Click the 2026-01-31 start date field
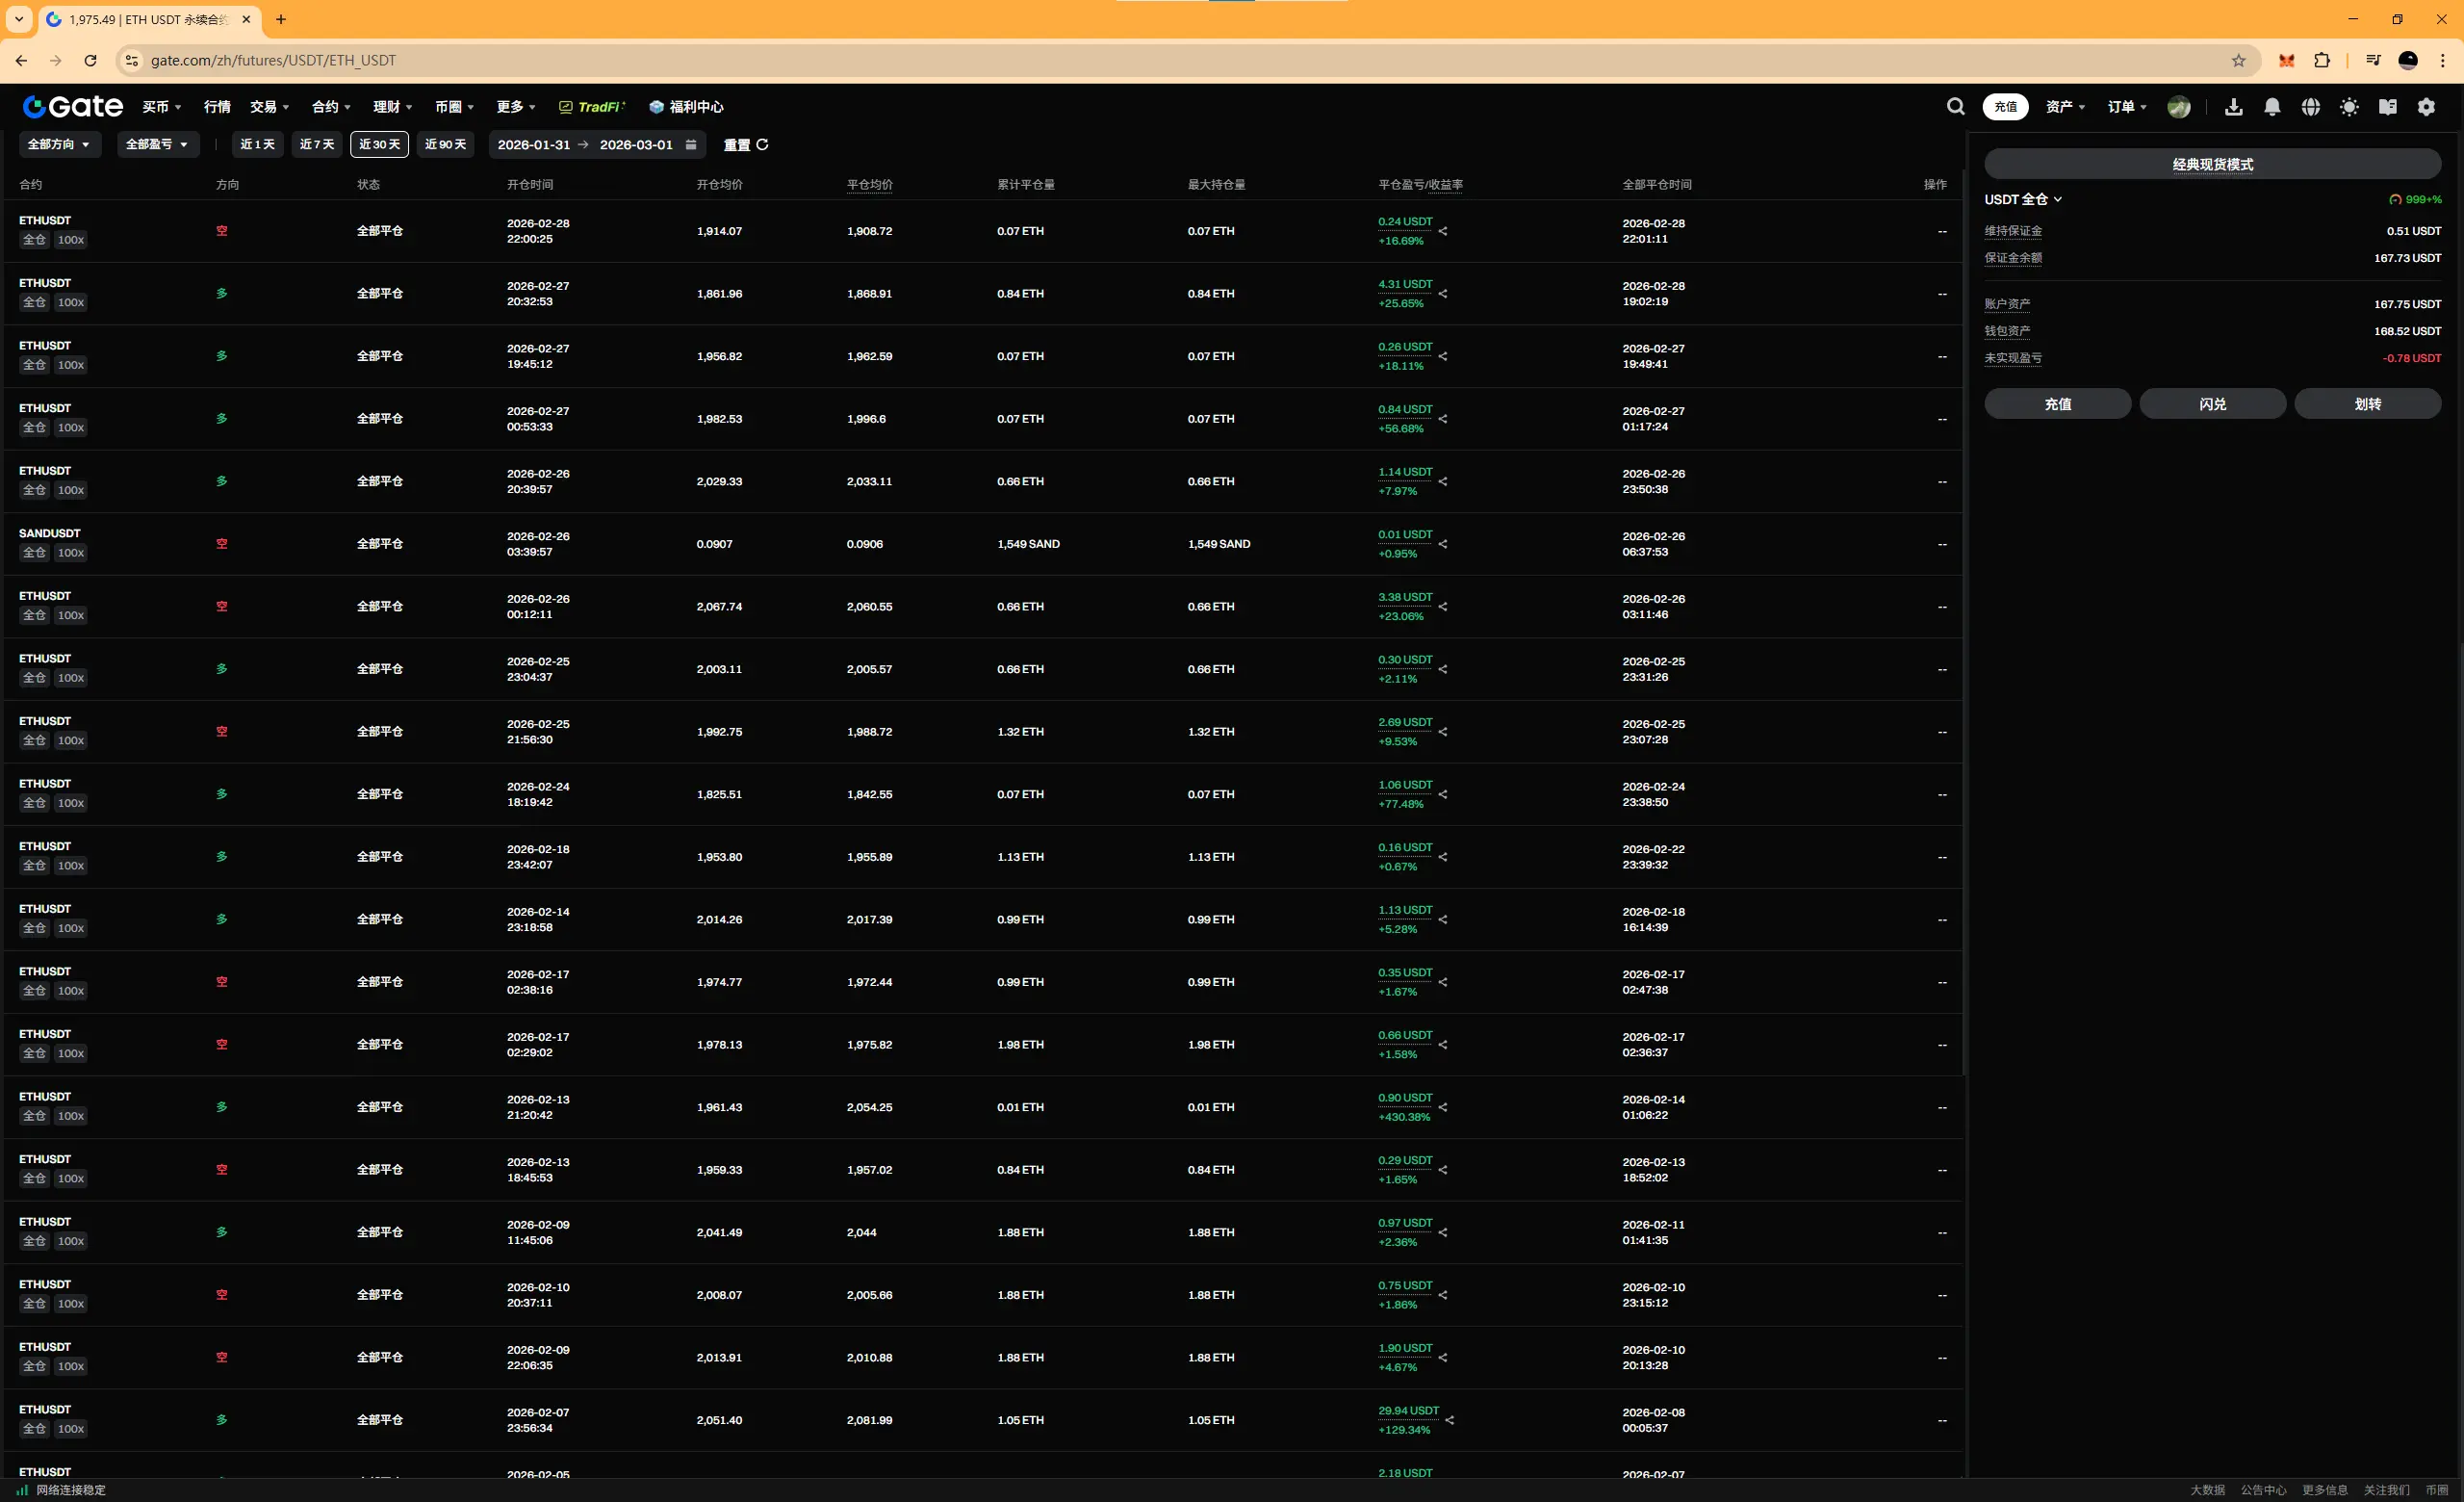The height and width of the screenshot is (1502, 2464). click(534, 145)
